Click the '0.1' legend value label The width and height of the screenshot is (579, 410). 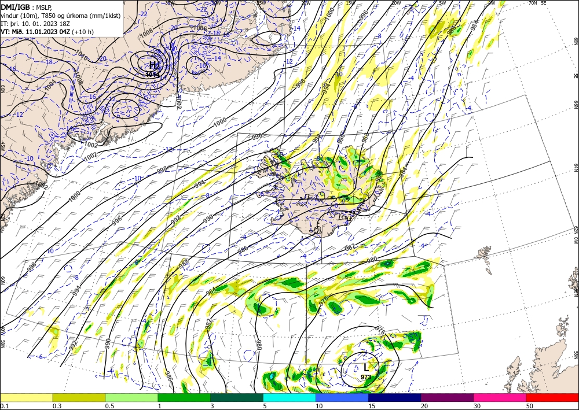tap(4, 406)
